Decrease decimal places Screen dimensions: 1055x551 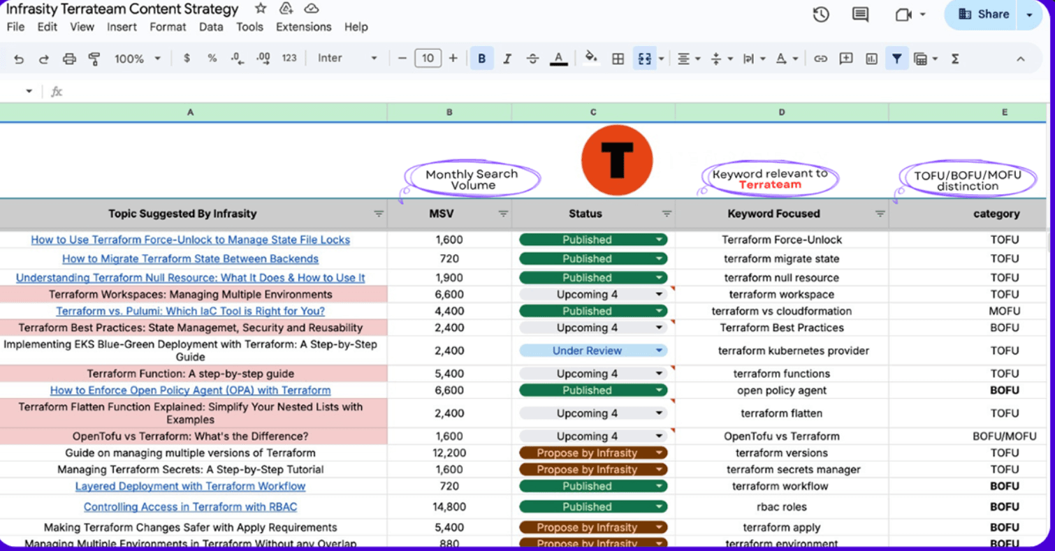(237, 59)
